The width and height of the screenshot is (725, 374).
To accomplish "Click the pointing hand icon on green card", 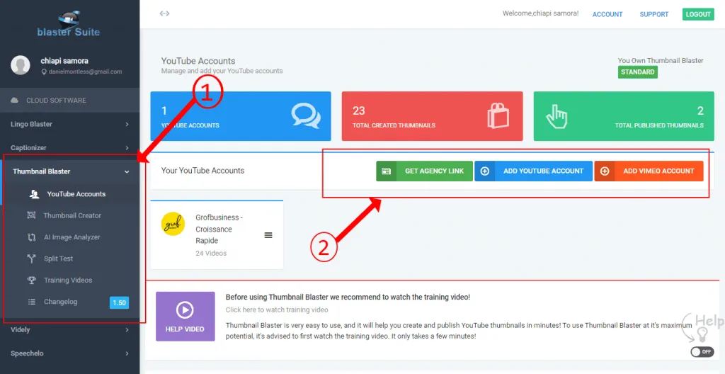I will click(x=556, y=115).
